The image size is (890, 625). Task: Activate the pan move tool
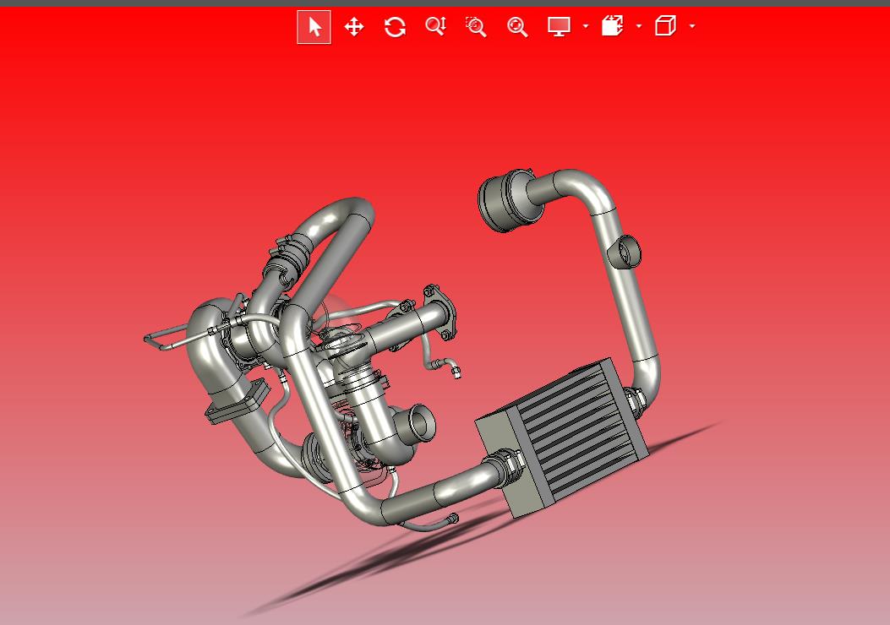pyautogui.click(x=354, y=27)
